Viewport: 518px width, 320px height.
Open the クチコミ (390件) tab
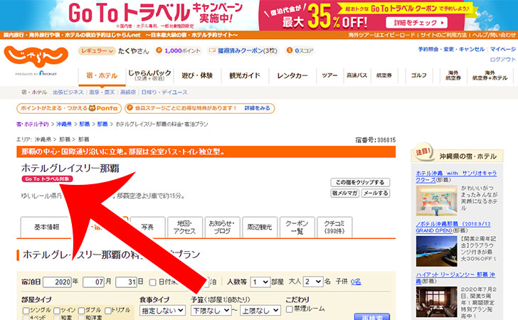click(x=334, y=228)
